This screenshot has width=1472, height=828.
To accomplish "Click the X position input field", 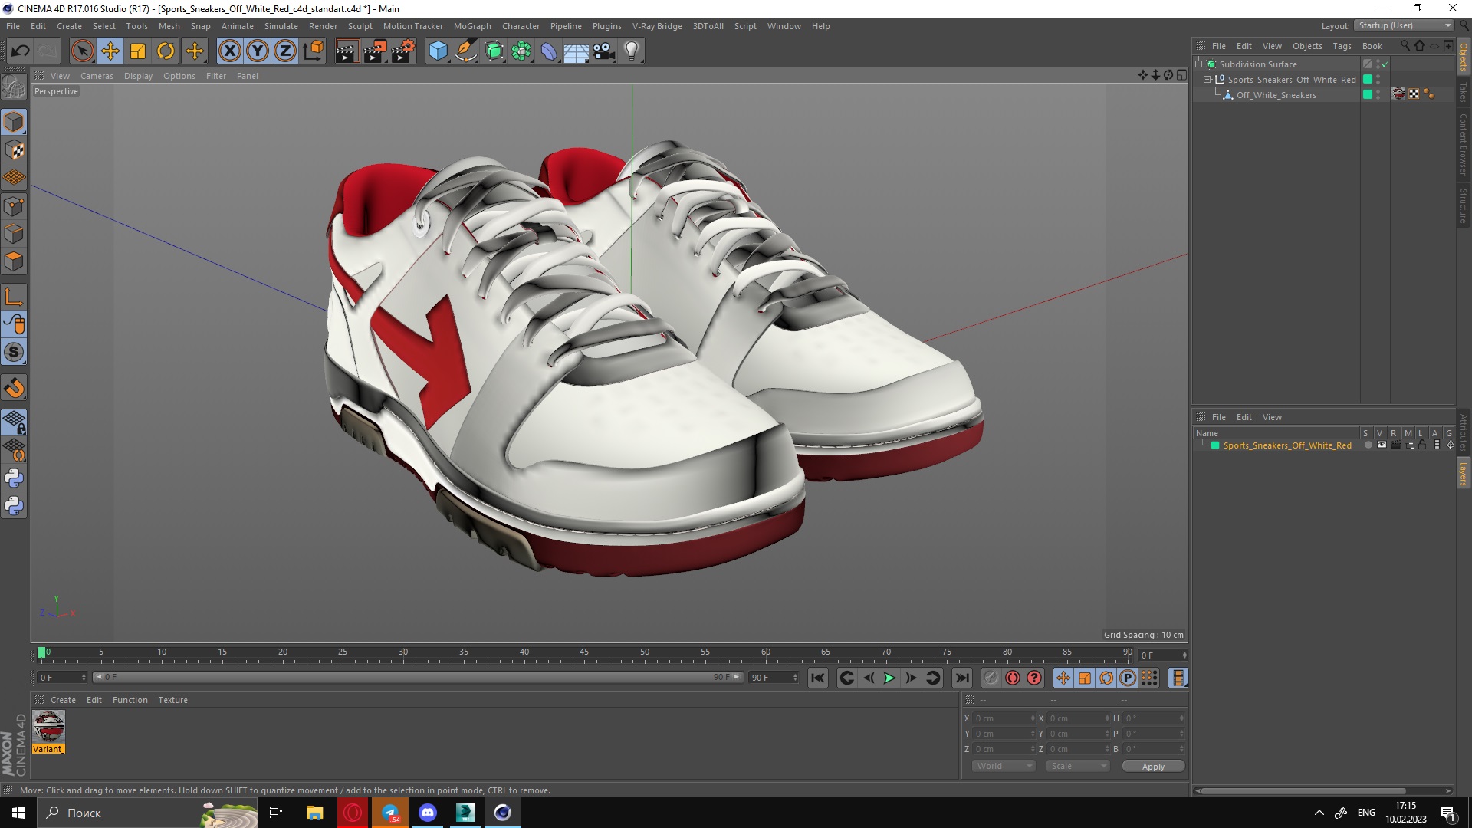I will pyautogui.click(x=1004, y=718).
